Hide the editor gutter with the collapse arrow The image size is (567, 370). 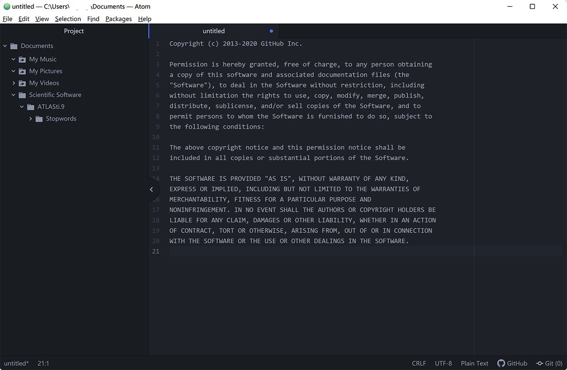pyautogui.click(x=151, y=189)
